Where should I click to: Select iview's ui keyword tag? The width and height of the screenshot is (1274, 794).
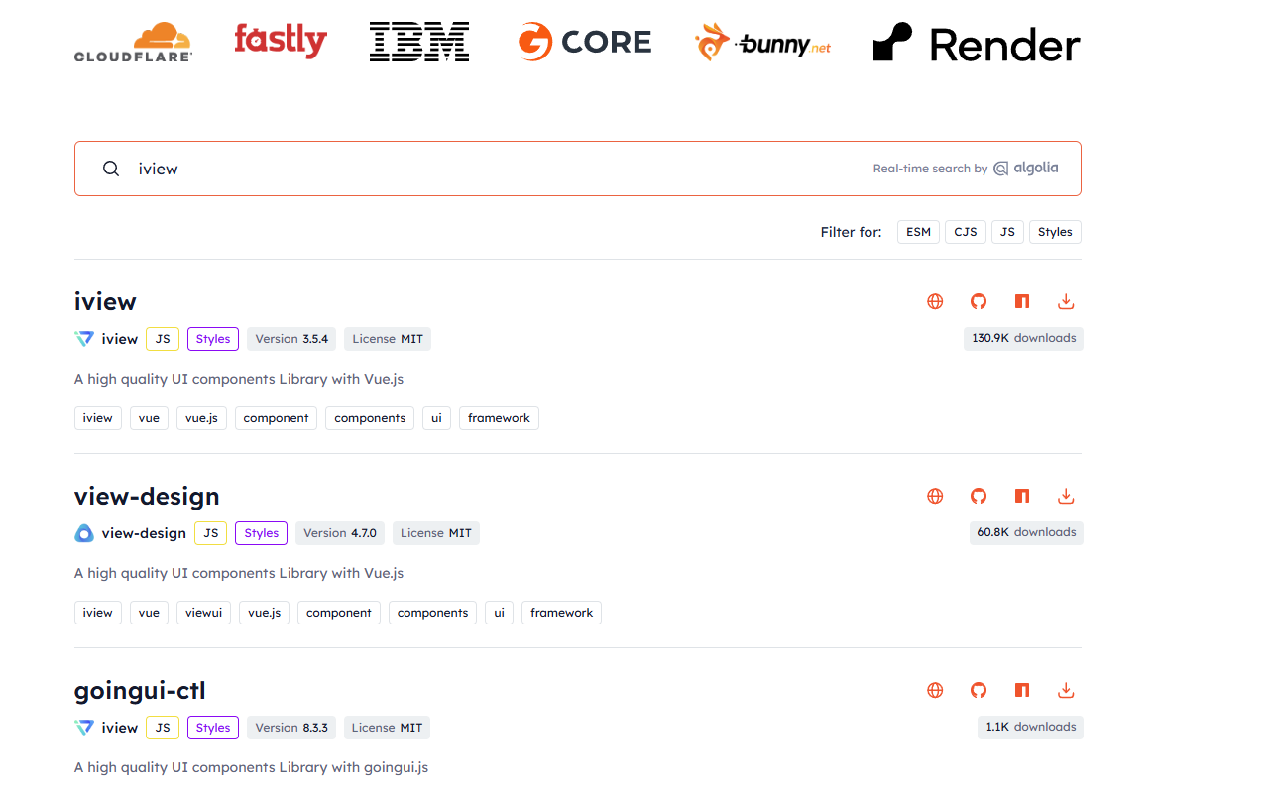[x=437, y=418]
